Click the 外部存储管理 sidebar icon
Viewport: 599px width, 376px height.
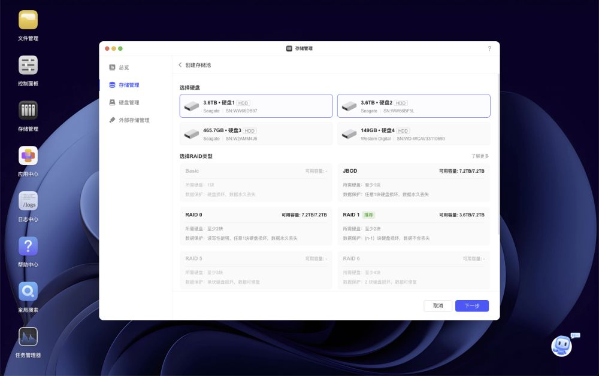tap(113, 120)
